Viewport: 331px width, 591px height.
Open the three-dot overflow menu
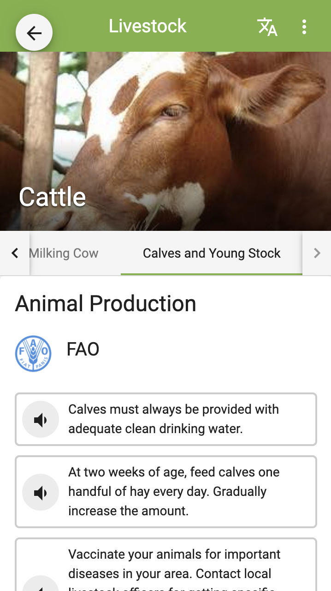[x=304, y=27]
